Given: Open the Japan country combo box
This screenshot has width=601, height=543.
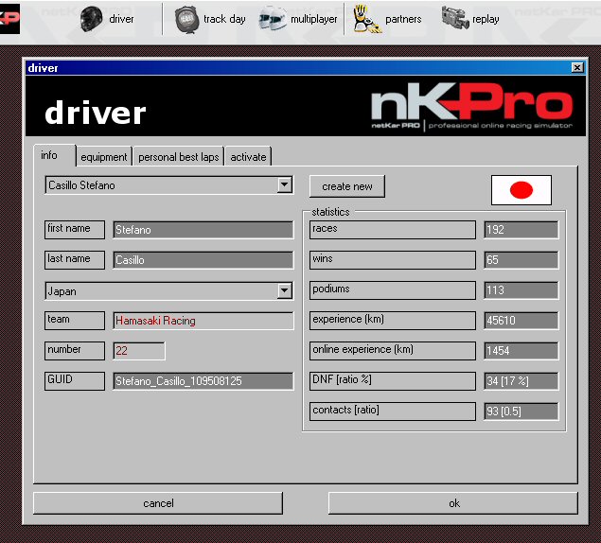Looking at the screenshot, I should 169,290.
